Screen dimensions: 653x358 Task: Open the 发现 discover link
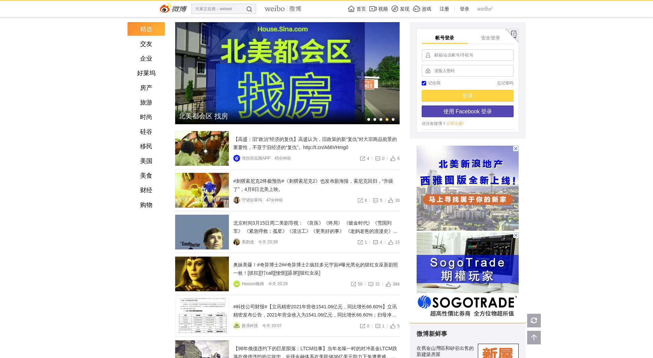tap(400, 9)
